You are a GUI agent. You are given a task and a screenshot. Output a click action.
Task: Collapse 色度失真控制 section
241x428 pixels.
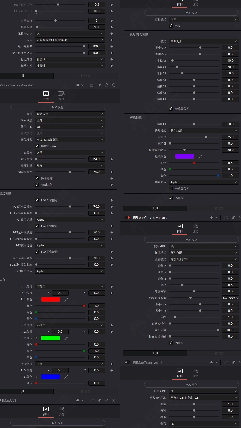pyautogui.click(x=126, y=35)
